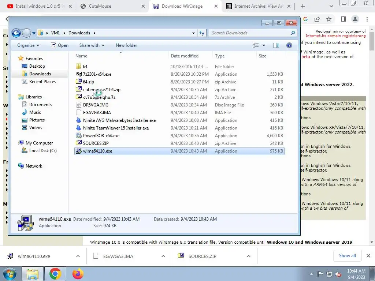
Task: Toggle the preview pane
Action: point(276,45)
